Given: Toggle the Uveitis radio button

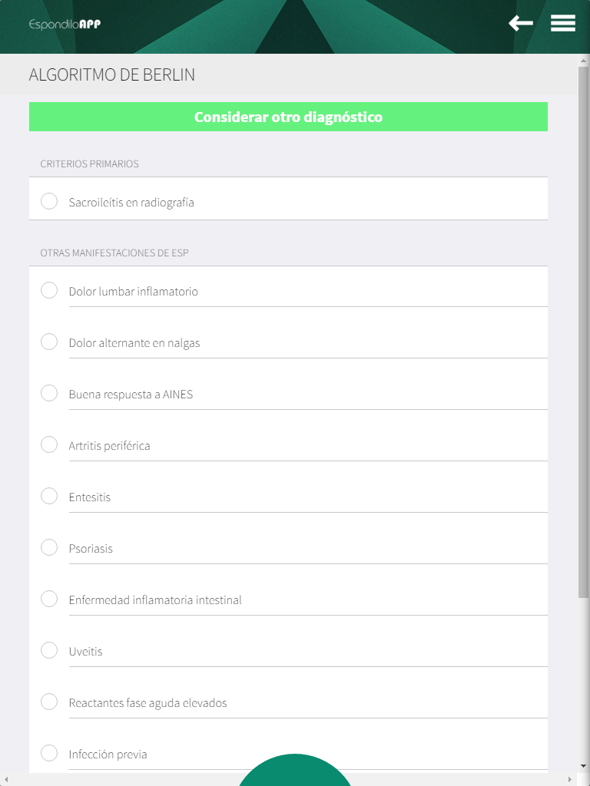Looking at the screenshot, I should point(49,650).
